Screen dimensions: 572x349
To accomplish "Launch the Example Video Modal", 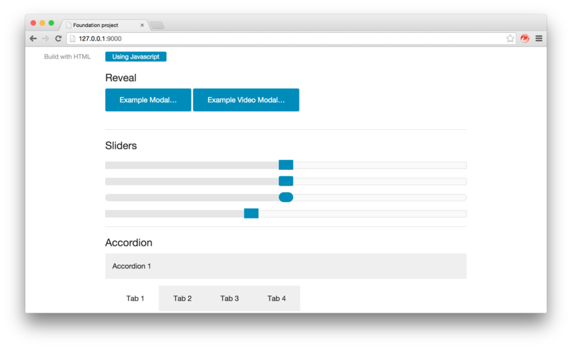I will 246,100.
